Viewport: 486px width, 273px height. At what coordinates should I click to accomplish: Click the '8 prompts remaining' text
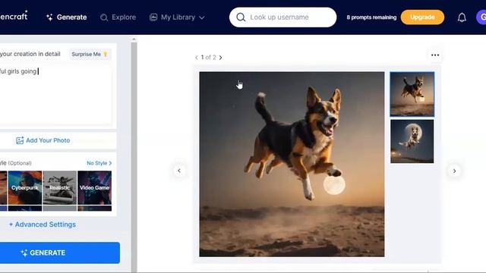coord(371,17)
